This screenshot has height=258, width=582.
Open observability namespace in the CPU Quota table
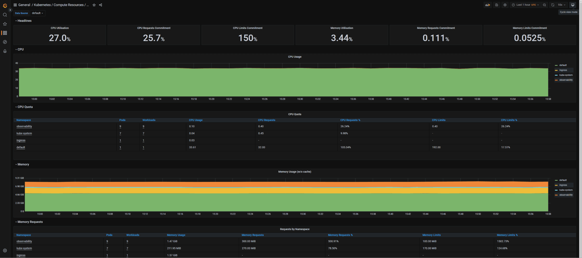pyautogui.click(x=24, y=126)
